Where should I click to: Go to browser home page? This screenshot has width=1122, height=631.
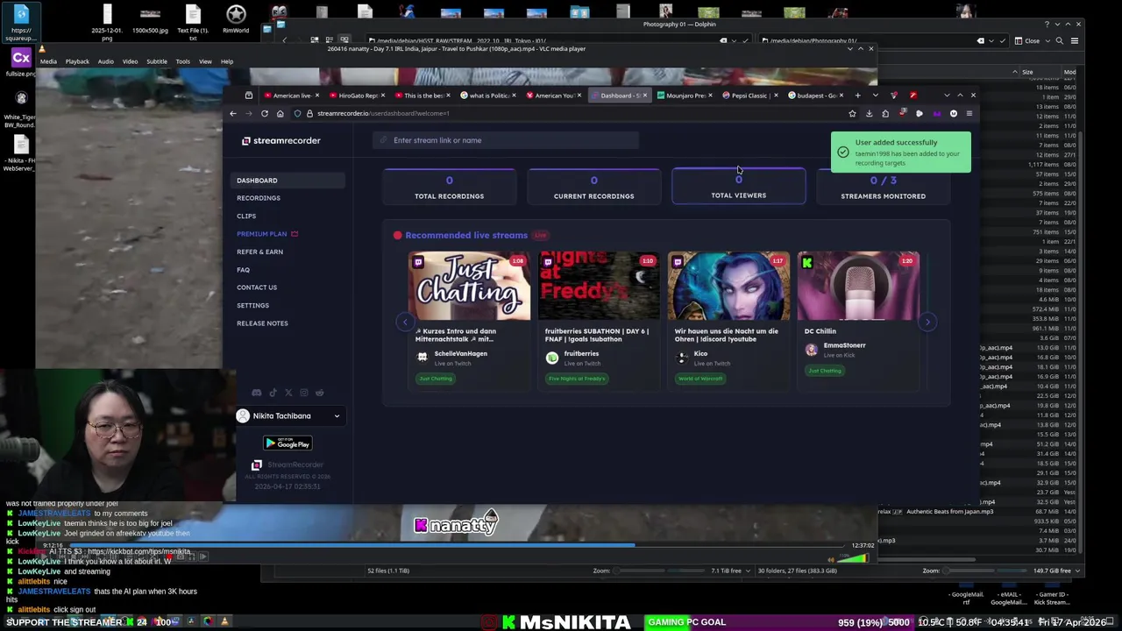tap(280, 113)
